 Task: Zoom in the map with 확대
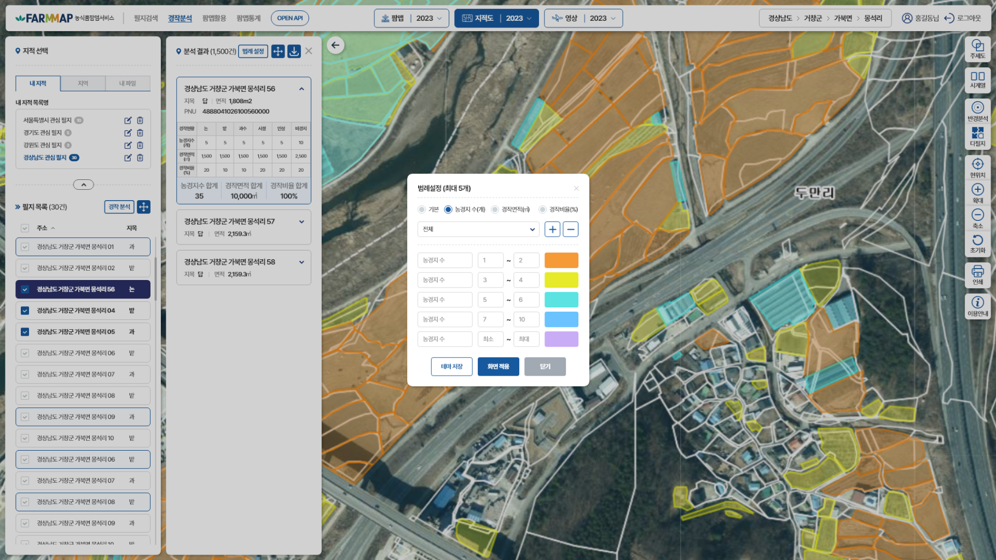977,192
